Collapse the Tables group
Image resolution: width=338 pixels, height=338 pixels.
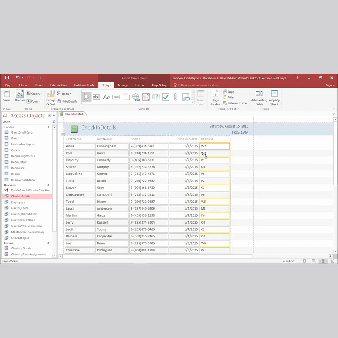pos(48,127)
